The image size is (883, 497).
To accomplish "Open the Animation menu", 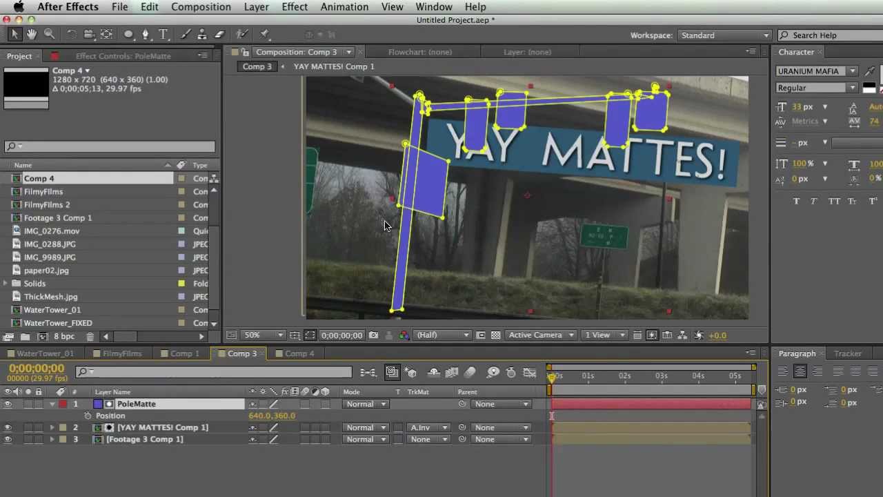I will coord(344,7).
